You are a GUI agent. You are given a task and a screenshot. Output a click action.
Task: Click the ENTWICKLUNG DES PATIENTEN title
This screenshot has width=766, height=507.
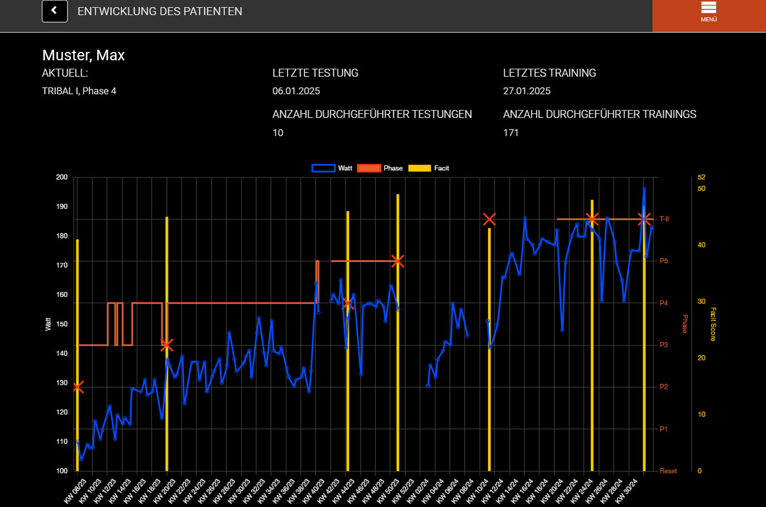click(x=160, y=11)
